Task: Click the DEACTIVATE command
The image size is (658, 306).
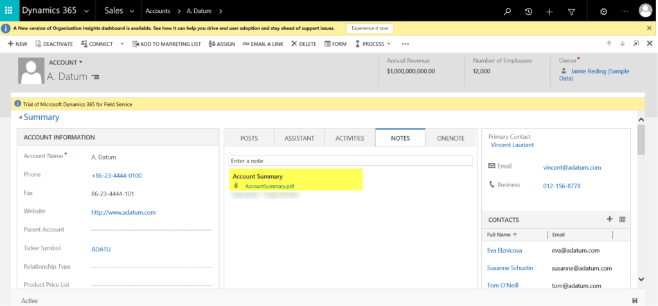Action: tap(55, 44)
